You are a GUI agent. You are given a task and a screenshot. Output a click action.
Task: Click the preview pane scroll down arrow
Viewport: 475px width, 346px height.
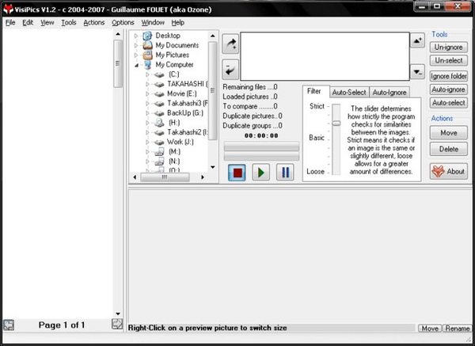click(x=118, y=314)
